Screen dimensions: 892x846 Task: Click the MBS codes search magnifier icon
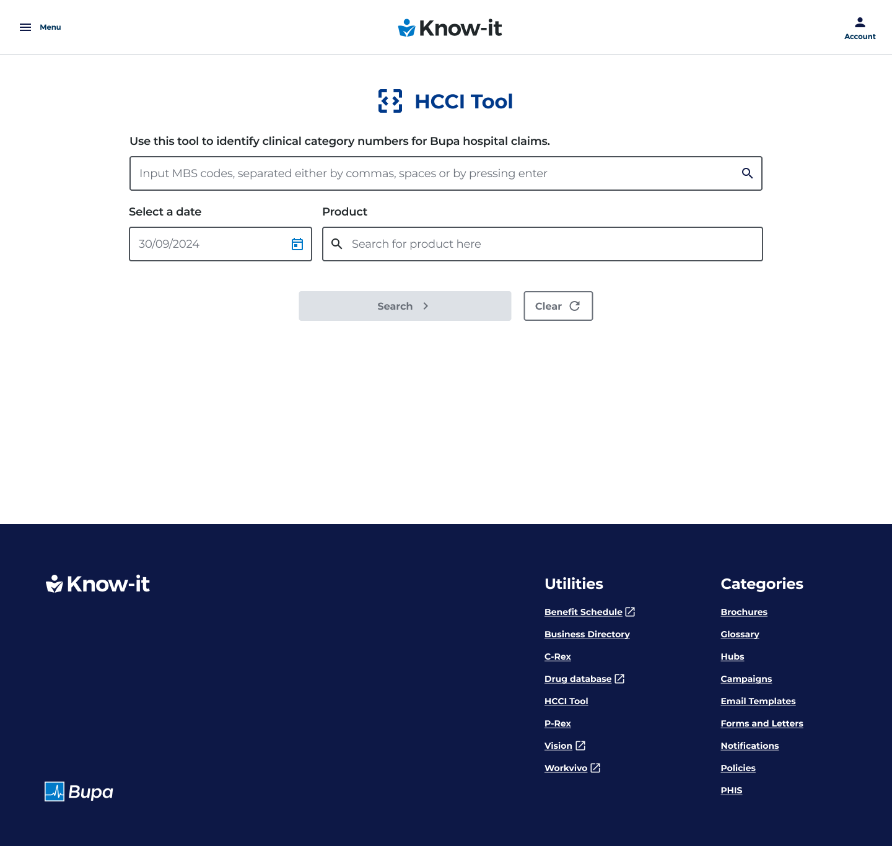click(747, 173)
